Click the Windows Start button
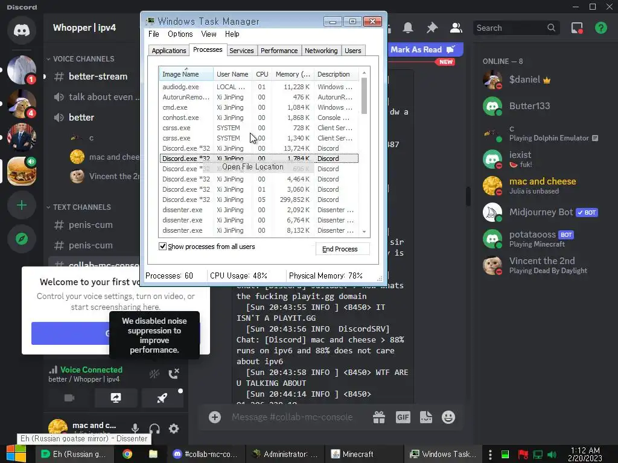618x463 pixels. coord(16,454)
